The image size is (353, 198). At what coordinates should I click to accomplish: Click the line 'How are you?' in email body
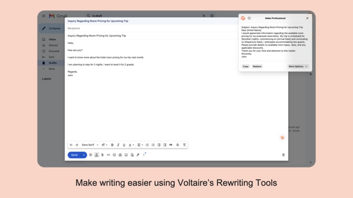tap(75, 50)
